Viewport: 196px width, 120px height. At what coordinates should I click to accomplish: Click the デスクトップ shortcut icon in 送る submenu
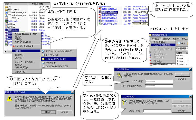43,51
